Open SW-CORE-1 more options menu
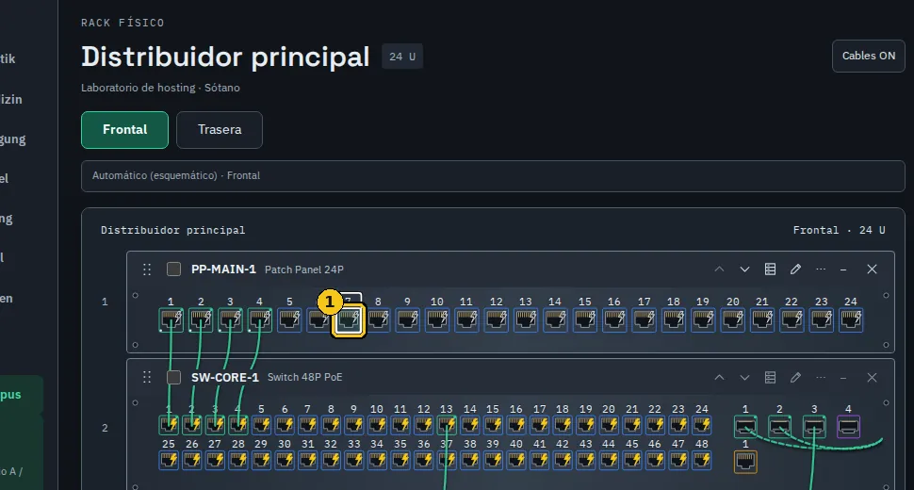Screen dimensions: 914x490 coord(821,378)
